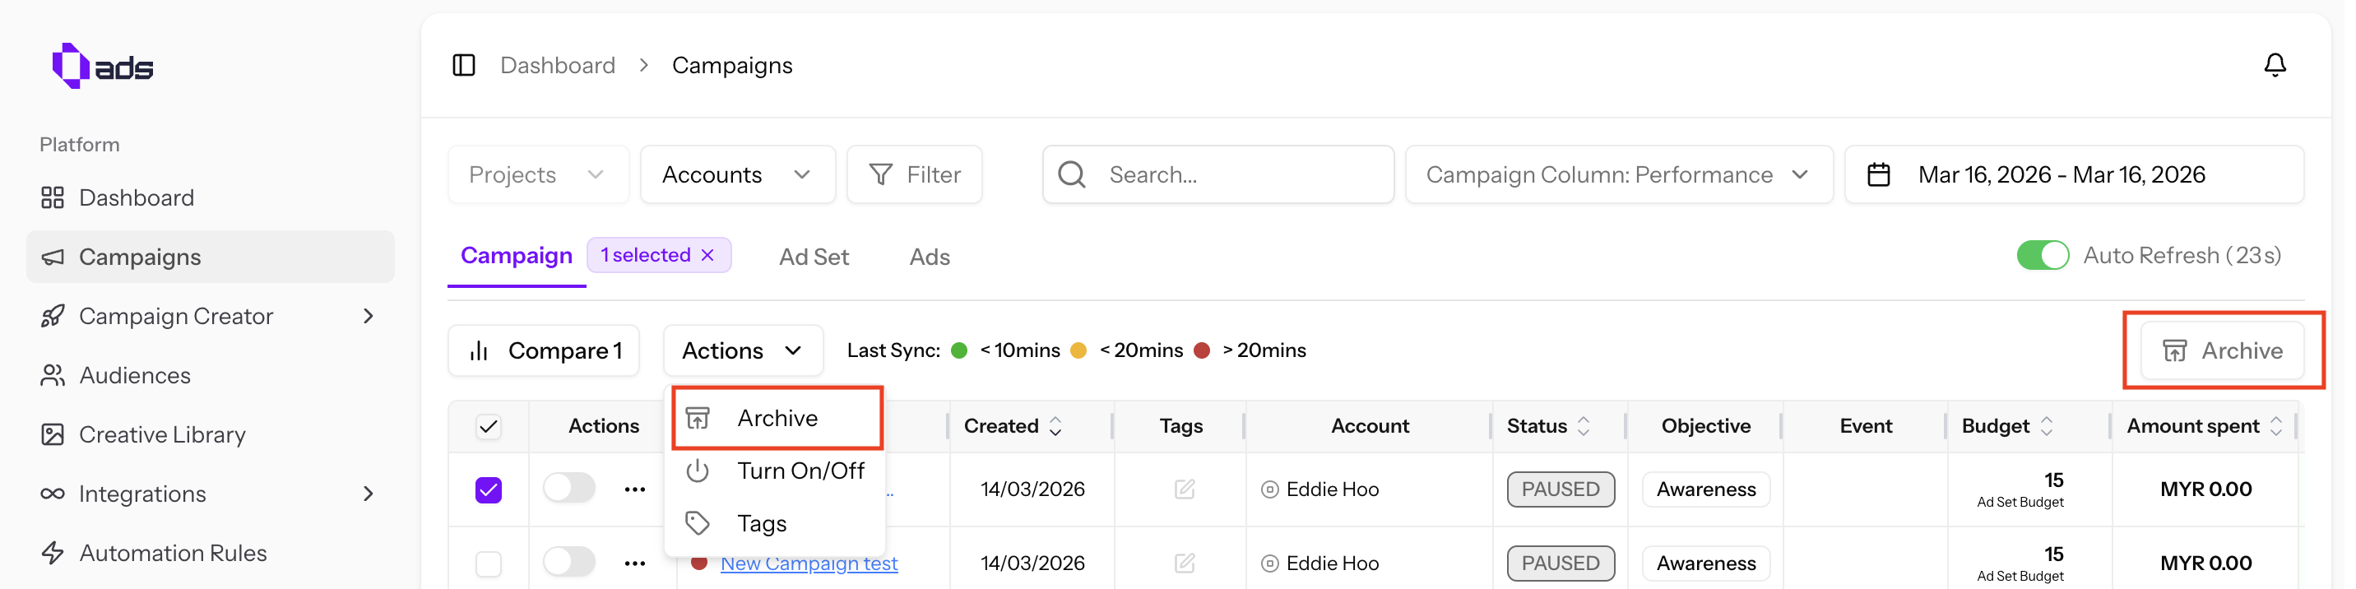Select Turn On/Off from Actions menu

tap(800, 471)
